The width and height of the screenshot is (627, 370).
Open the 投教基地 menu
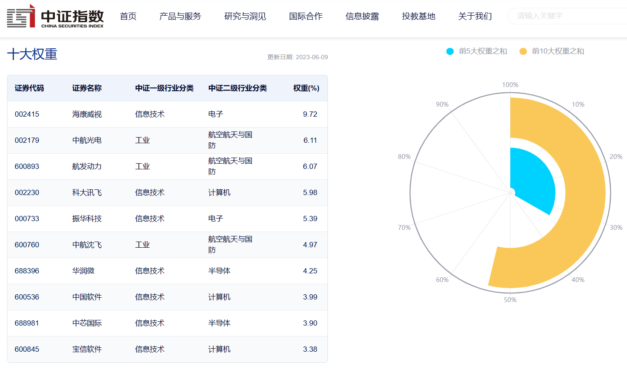point(418,16)
